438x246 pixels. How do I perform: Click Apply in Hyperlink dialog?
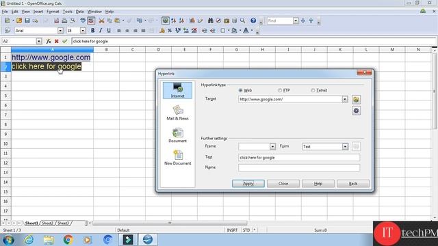coord(248,184)
